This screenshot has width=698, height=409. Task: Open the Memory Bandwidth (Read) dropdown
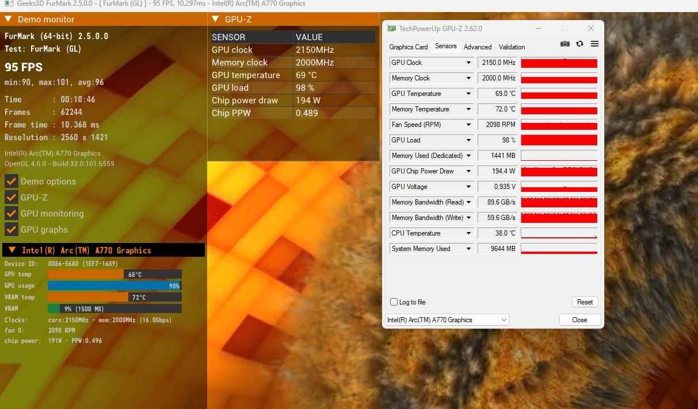pyautogui.click(x=469, y=202)
